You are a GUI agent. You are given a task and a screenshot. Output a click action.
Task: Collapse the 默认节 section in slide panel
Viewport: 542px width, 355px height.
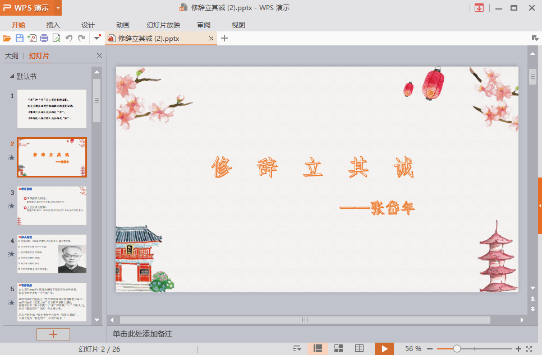tap(13, 77)
